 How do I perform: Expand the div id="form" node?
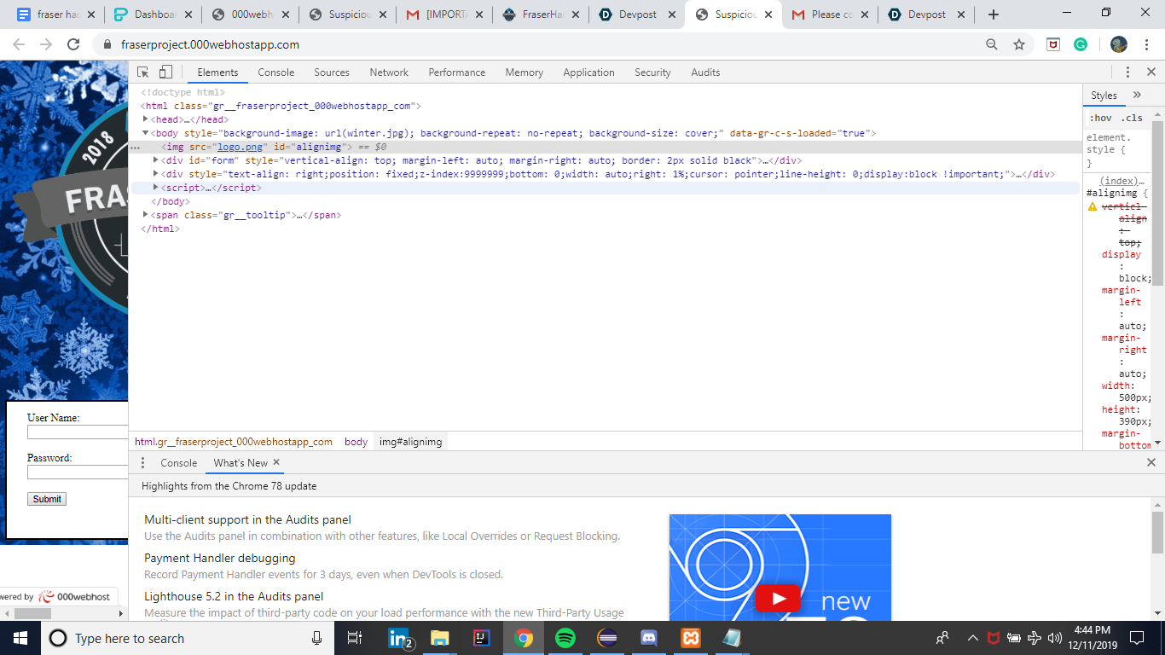(x=156, y=160)
